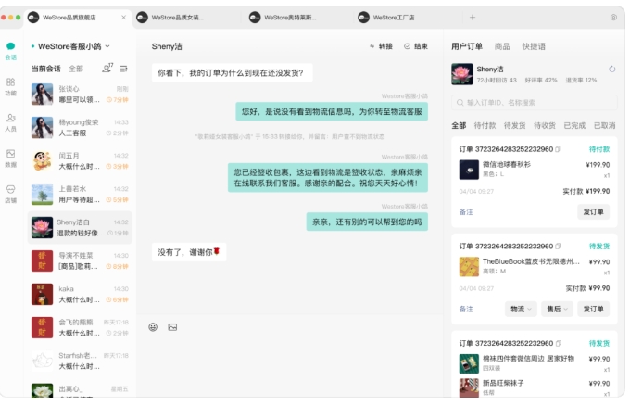
Task: Click the 没有了，谢谢你 message bubble
Action: [189, 252]
